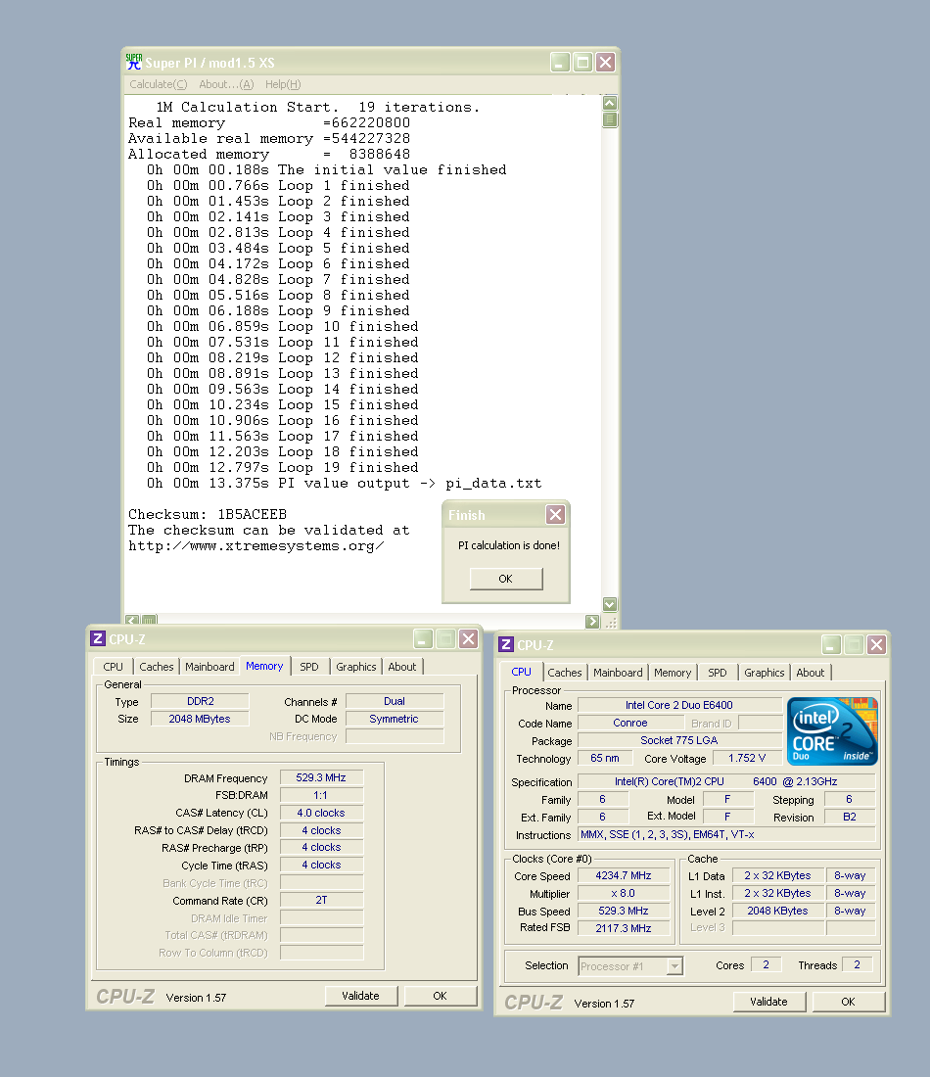Open Memory tab in Processor CPU-Z window
The height and width of the screenshot is (1077, 930).
coord(673,674)
